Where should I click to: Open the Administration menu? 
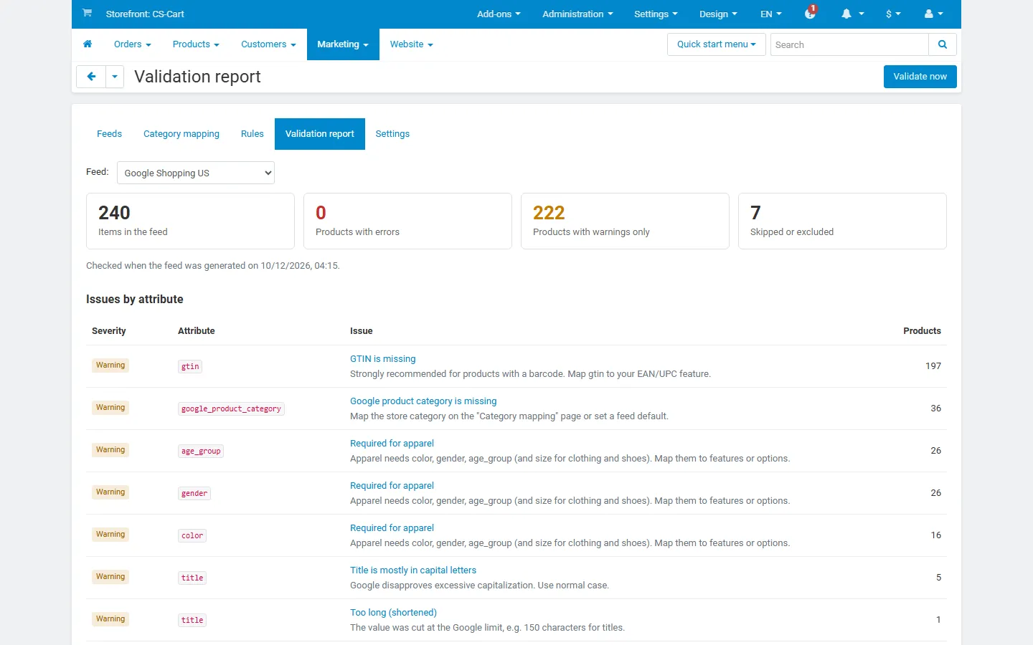[x=577, y=14]
